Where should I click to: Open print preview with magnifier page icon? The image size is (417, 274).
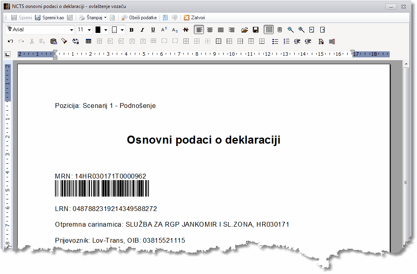pyautogui.click(x=112, y=18)
